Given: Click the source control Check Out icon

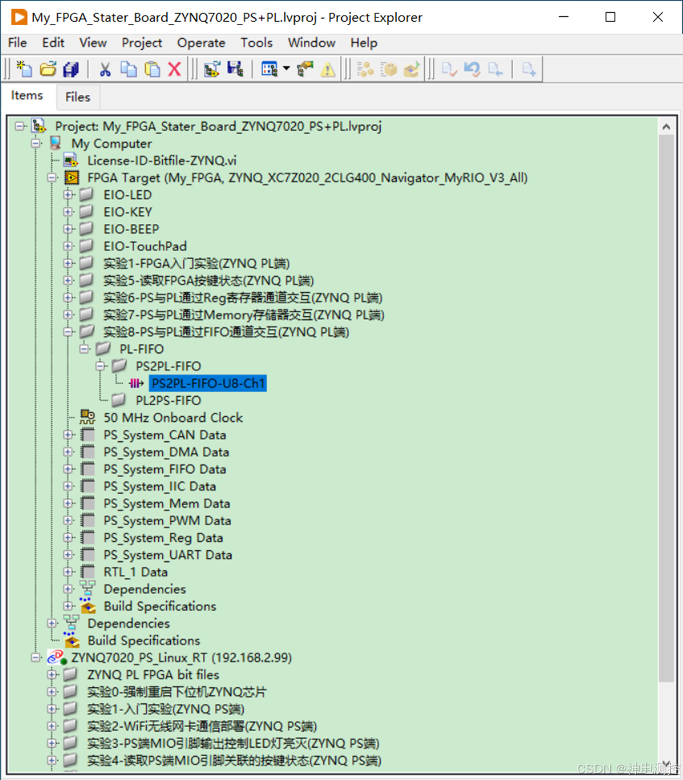Looking at the screenshot, I should pyautogui.click(x=495, y=69).
